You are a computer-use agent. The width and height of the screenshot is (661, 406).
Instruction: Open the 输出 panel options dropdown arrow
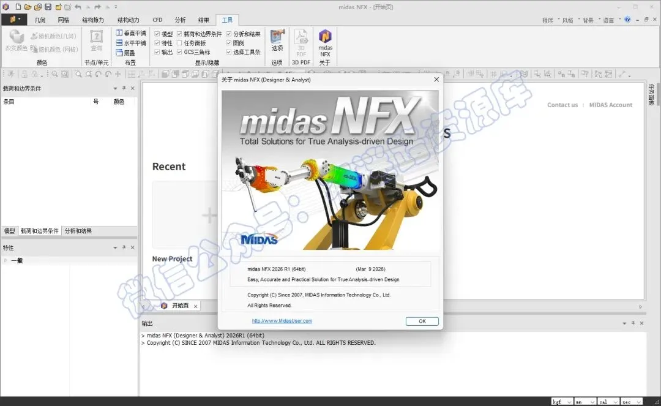(624, 323)
